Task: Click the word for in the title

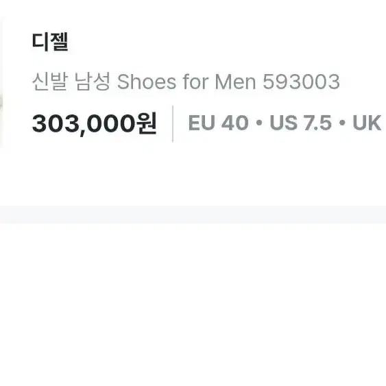Action: point(195,82)
